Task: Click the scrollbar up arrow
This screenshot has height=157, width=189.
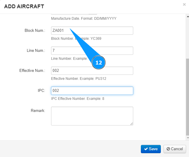Action: coord(188,15)
